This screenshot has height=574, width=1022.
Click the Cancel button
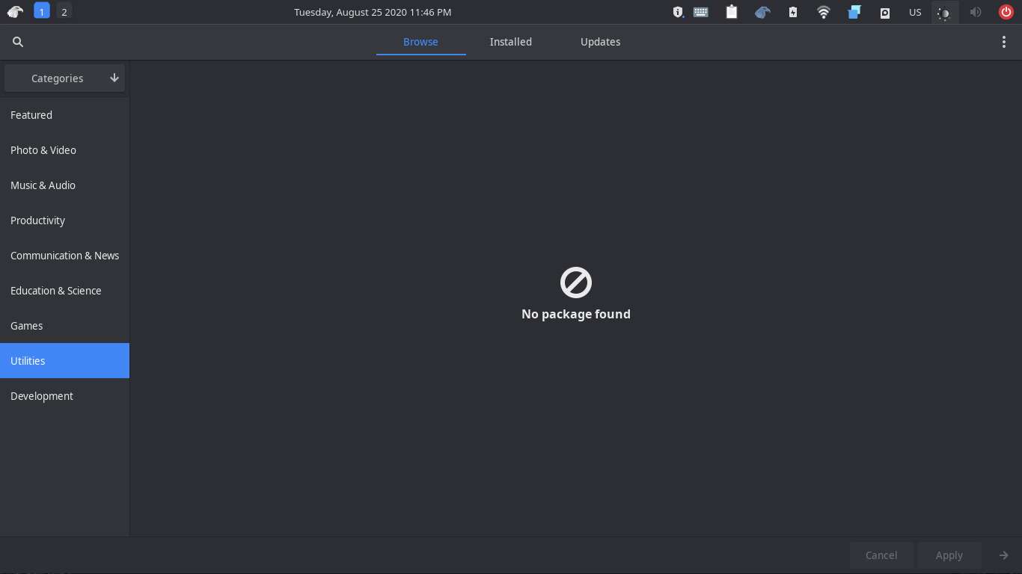[x=881, y=555]
